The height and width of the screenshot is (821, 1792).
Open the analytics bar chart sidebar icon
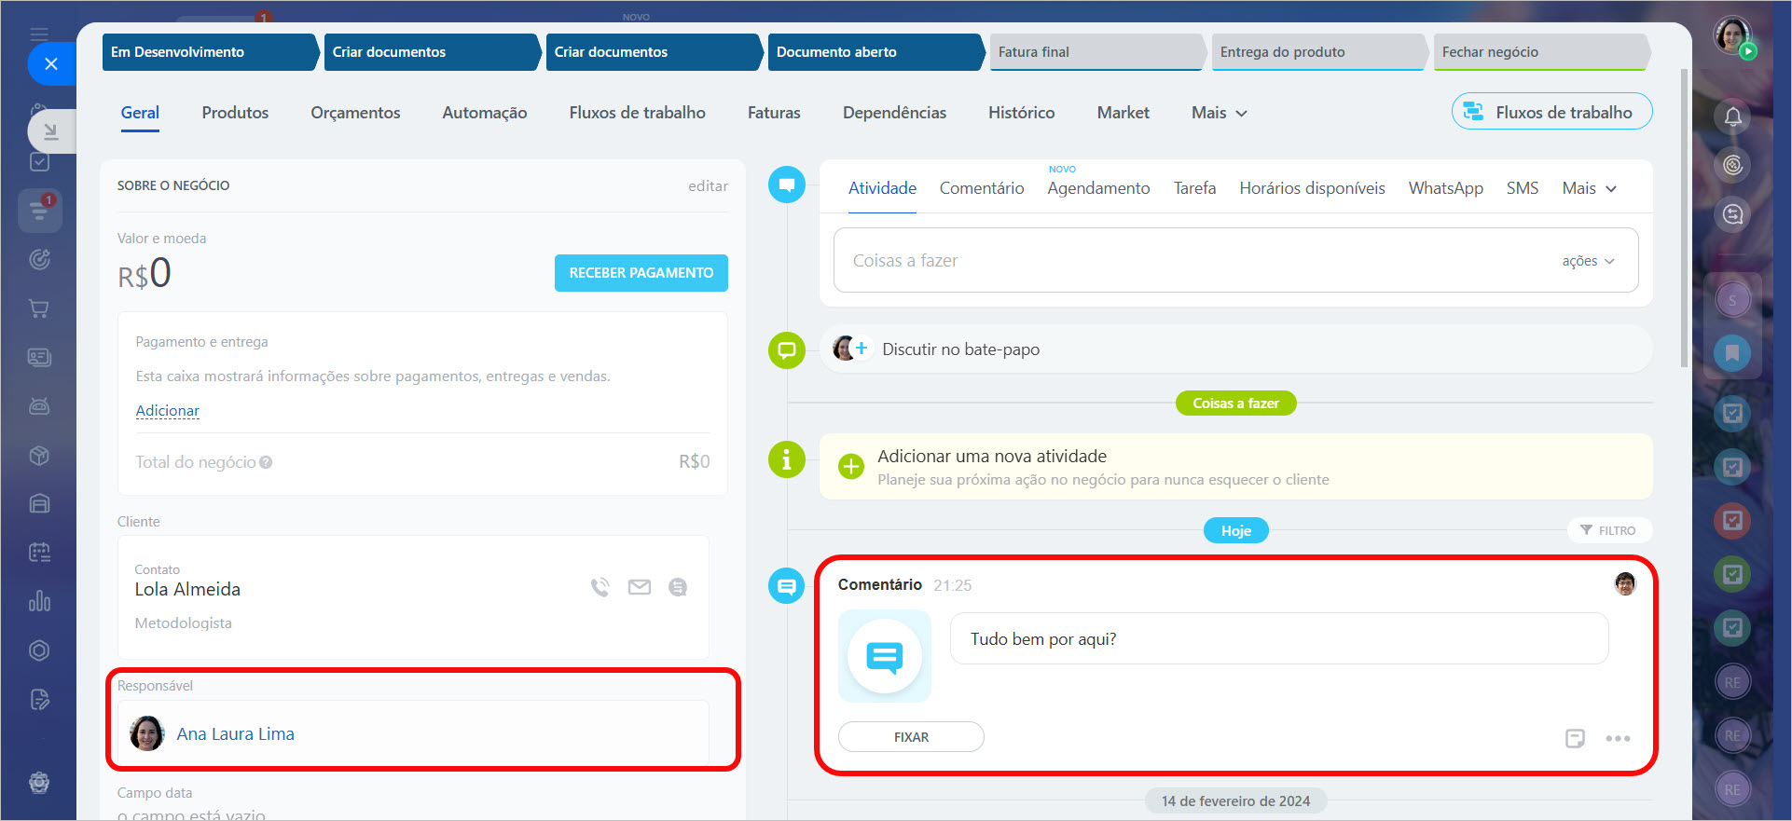point(39,600)
